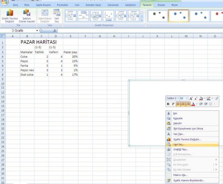The height and width of the screenshot is (184, 223).
Task: Select column F header
Action: click(x=85, y=36)
